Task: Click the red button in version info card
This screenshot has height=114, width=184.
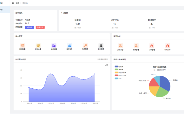Action: [40, 27]
